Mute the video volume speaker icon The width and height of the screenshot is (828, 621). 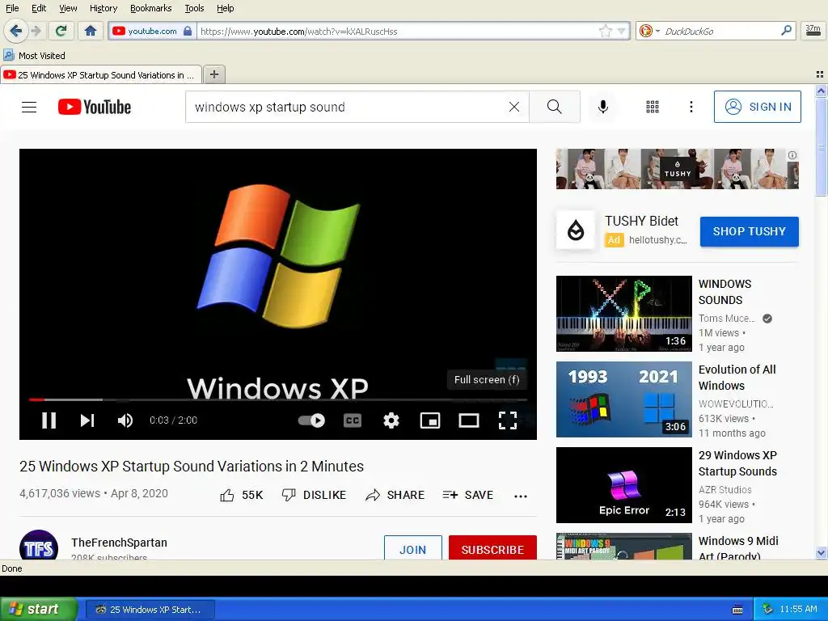(125, 420)
